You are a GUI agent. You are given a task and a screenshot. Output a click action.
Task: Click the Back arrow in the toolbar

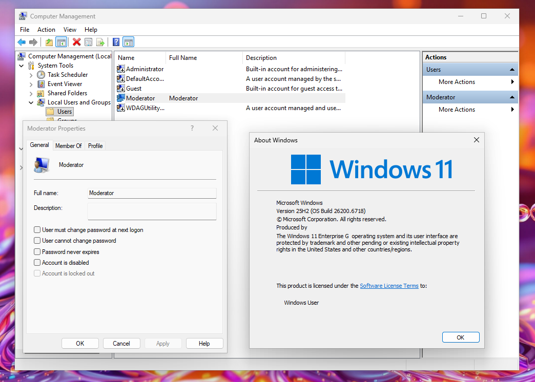point(22,43)
